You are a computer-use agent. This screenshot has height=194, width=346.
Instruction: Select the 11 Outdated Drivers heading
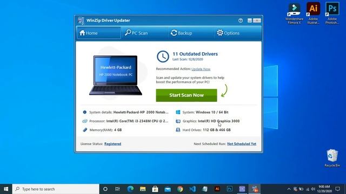coord(195,54)
